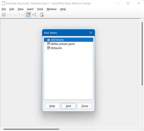Select tblRel_entrant_sport in the list

point(68,44)
